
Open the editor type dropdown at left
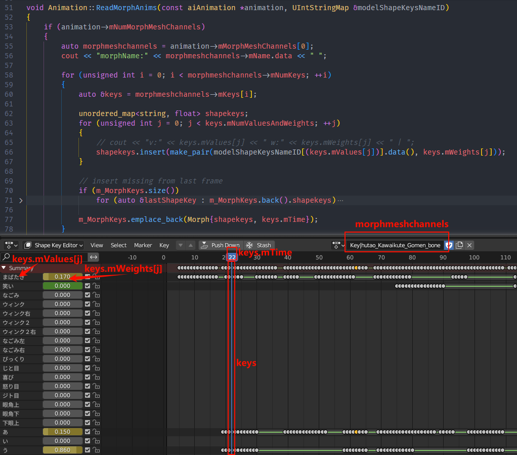tap(11, 245)
